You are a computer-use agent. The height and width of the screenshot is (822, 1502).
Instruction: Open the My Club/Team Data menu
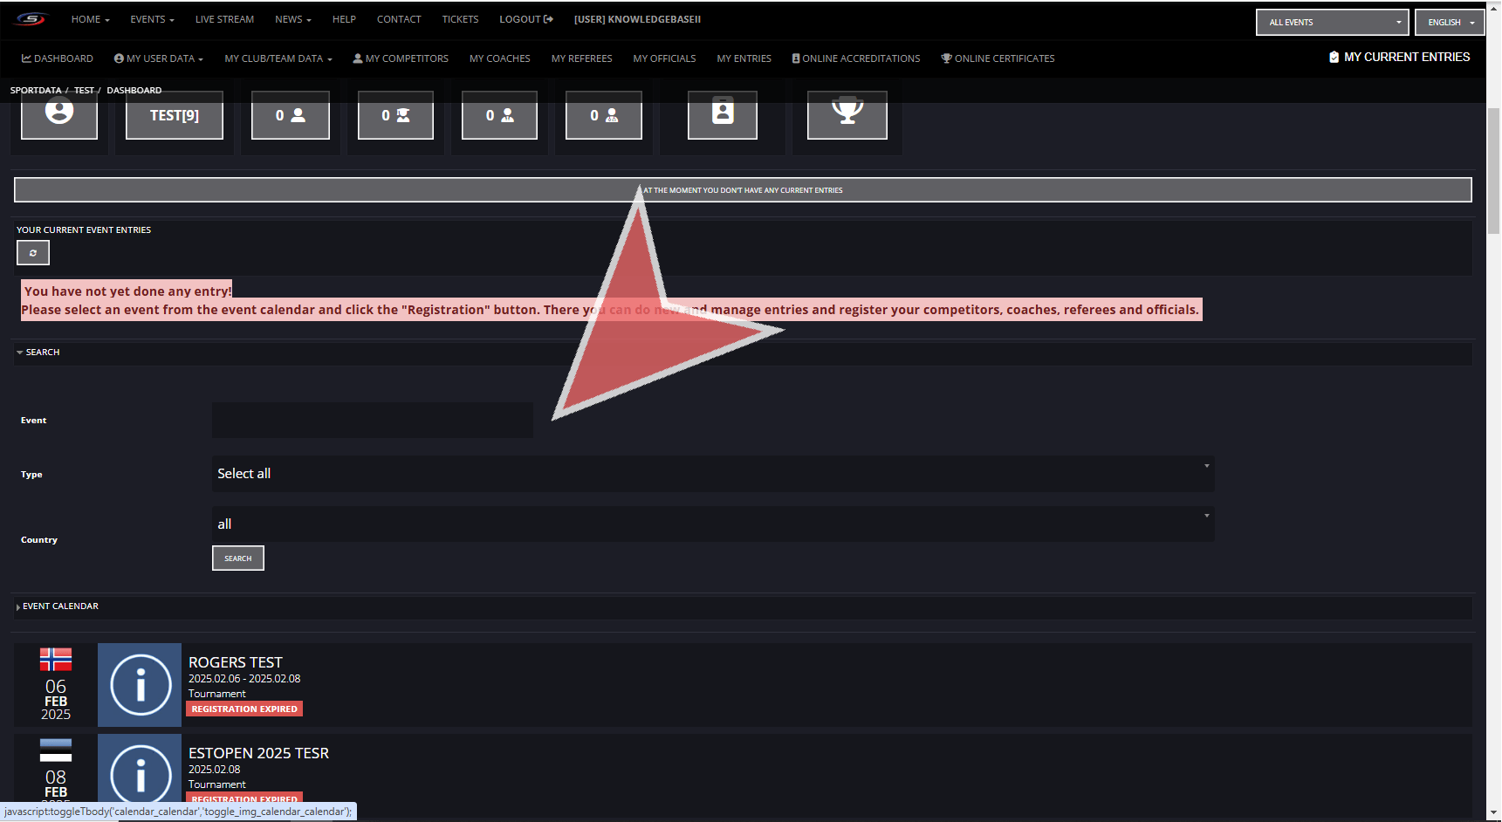(x=278, y=58)
